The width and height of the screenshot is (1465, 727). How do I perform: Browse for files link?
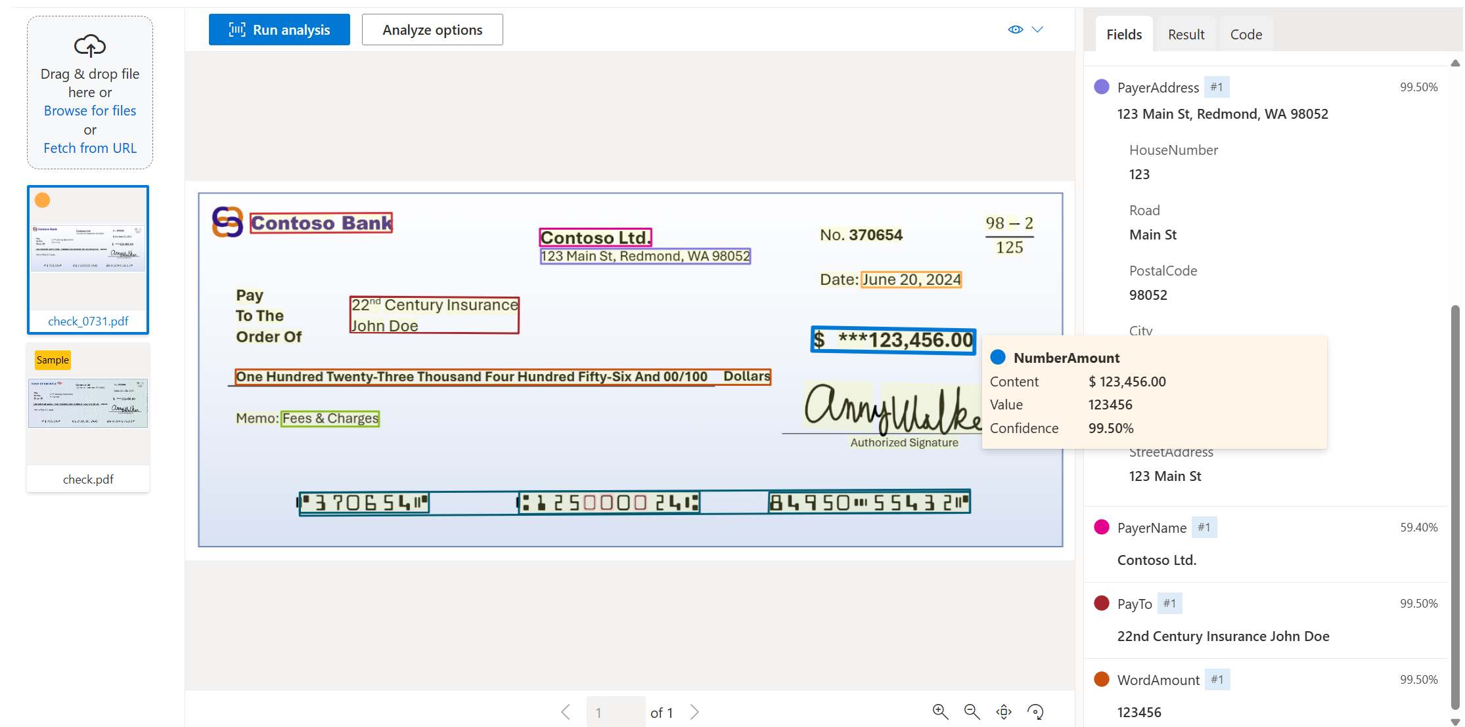click(91, 110)
